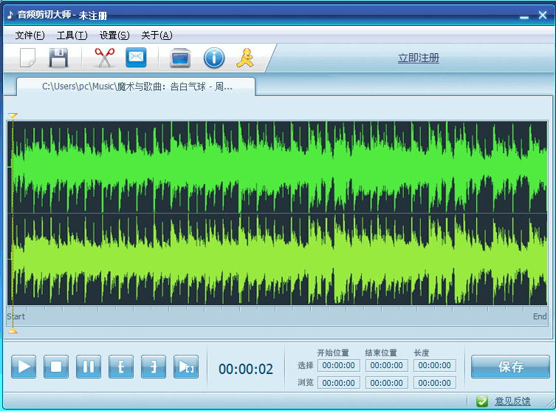Open the 关于(A) menu
The image size is (556, 411).
[157, 35]
